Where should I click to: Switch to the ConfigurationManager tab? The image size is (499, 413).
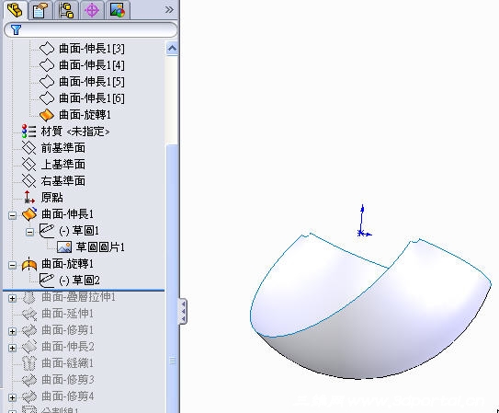coord(66,10)
